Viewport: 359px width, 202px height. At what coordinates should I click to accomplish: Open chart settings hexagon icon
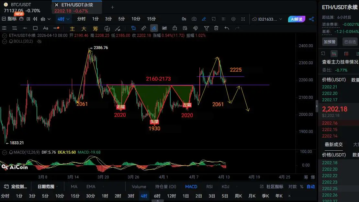233,19
